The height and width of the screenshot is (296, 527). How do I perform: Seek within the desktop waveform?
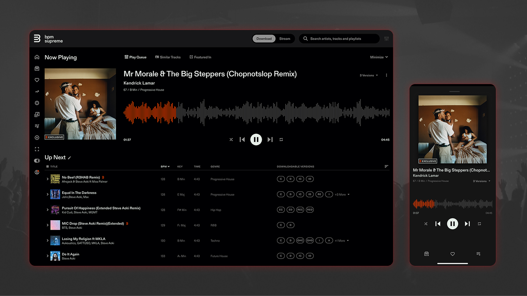coord(257,112)
